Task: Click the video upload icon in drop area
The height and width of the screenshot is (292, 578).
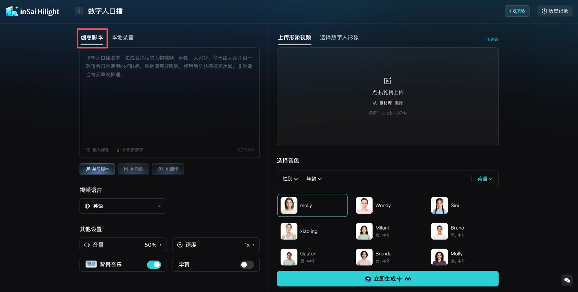Action: tap(388, 81)
